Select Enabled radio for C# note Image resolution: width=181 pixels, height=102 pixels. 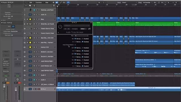click(x=83, y=48)
